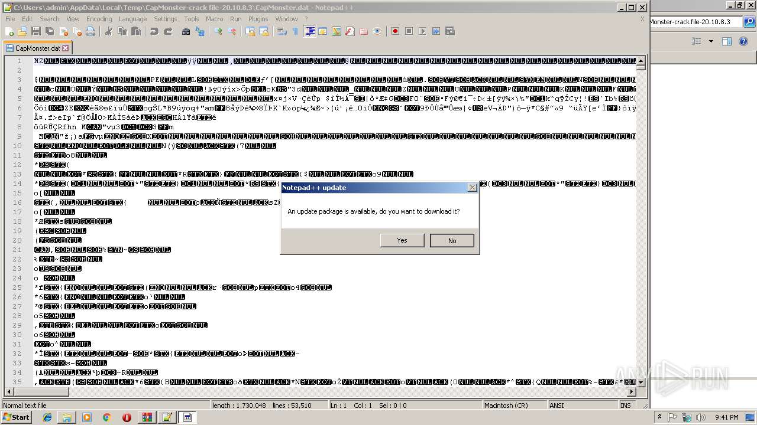The image size is (757, 425).
Task: Toggle the indent guide icon
Action: click(x=309, y=31)
